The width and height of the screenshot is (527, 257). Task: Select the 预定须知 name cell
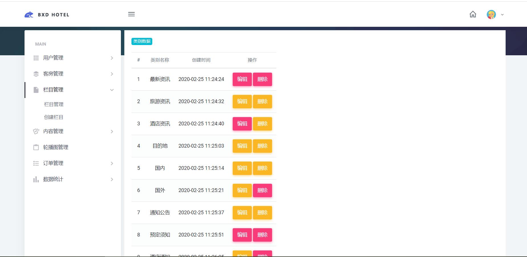tap(160, 235)
